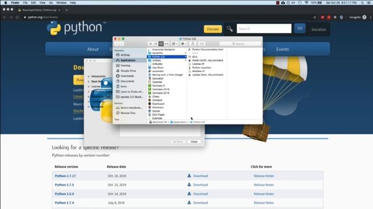This screenshot has height=209, width=373.
Task: Focus python.org search input field
Action: point(264,28)
